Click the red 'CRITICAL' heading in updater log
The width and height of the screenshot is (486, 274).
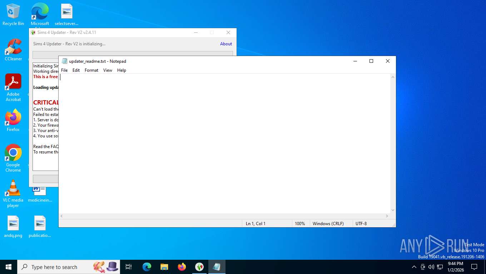pos(46,102)
